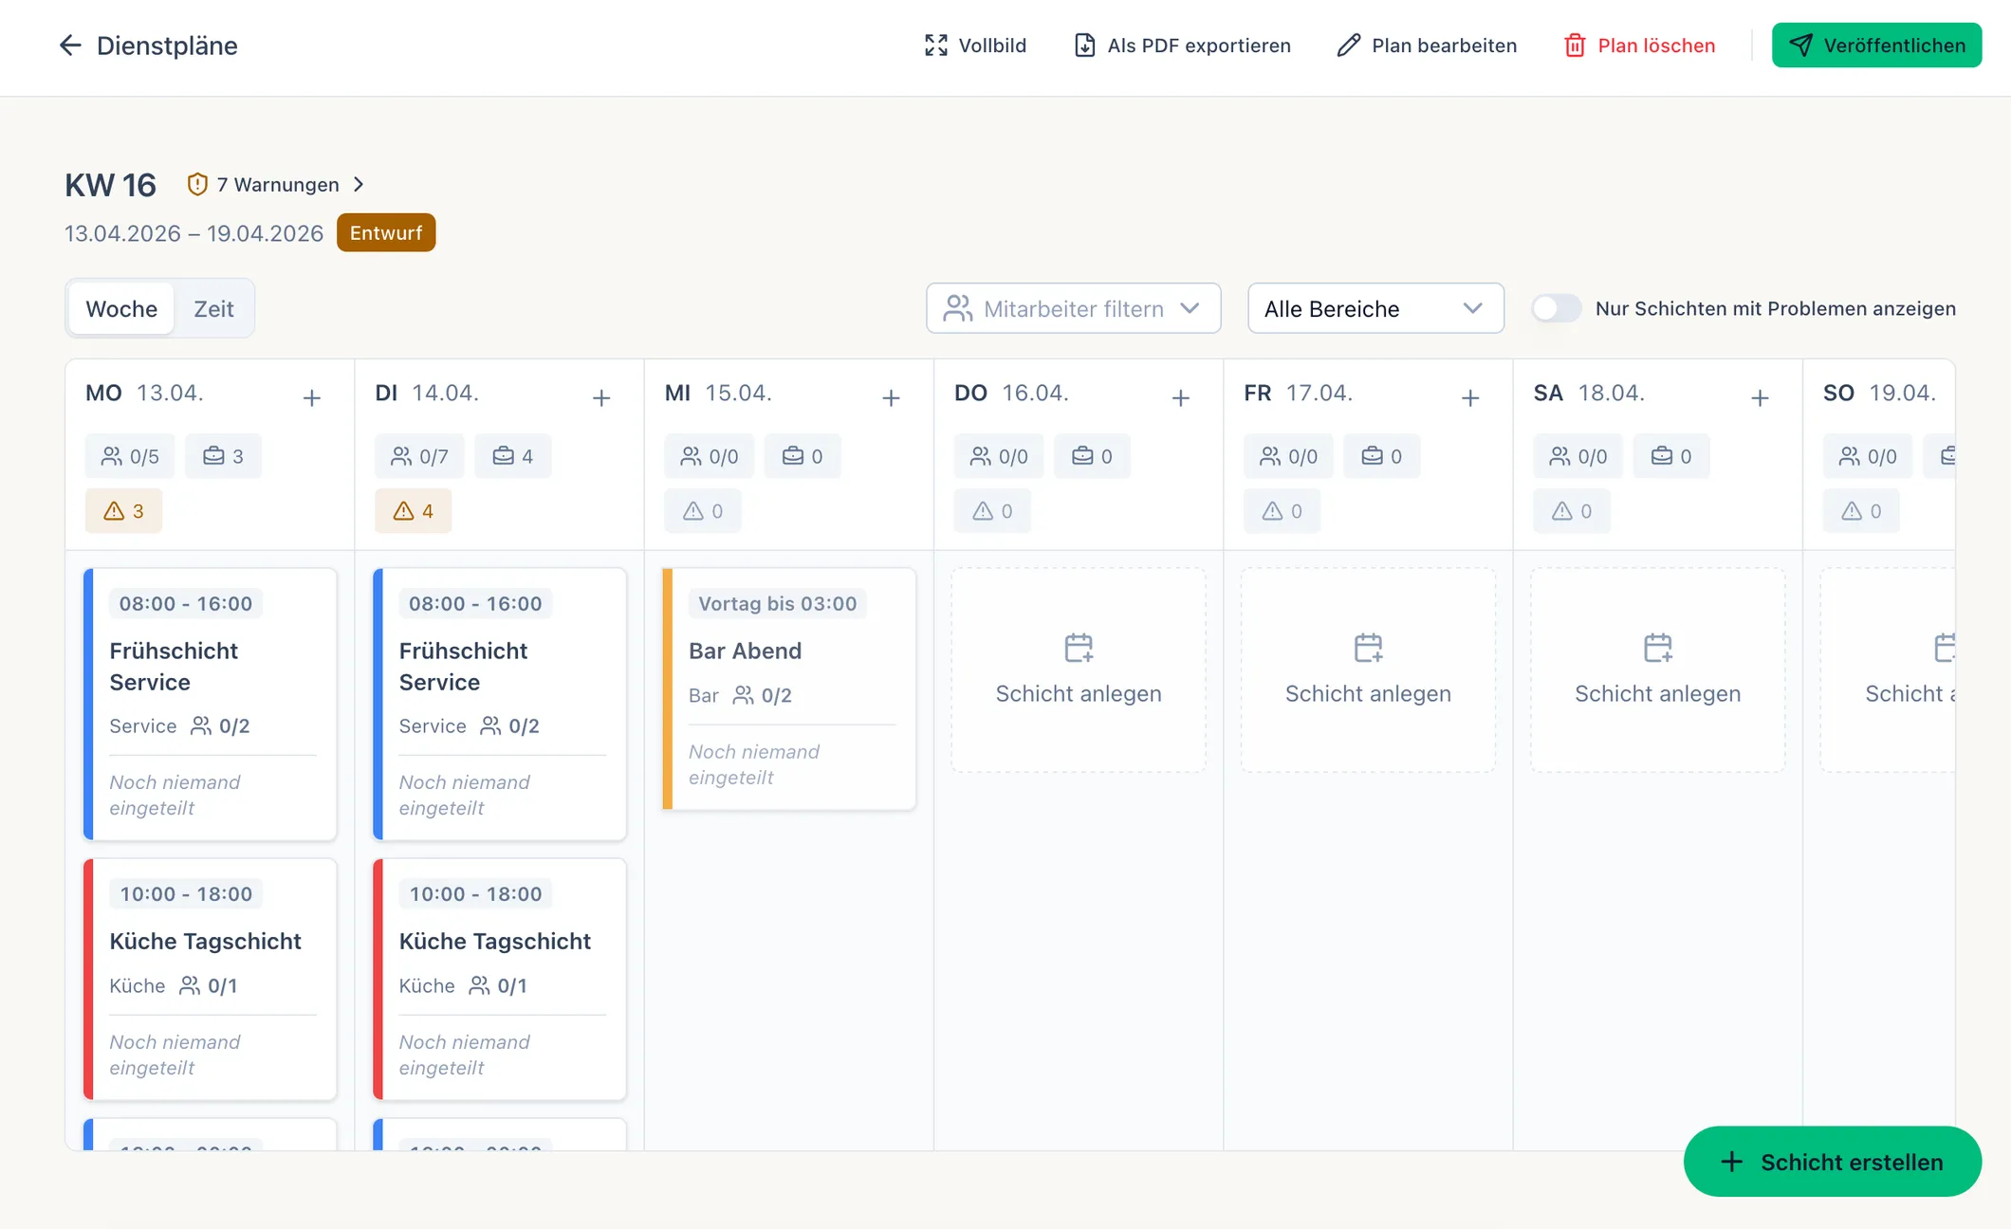This screenshot has width=2011, height=1229.
Task: Click the Schicht erstellen button
Action: pyautogui.click(x=1833, y=1162)
